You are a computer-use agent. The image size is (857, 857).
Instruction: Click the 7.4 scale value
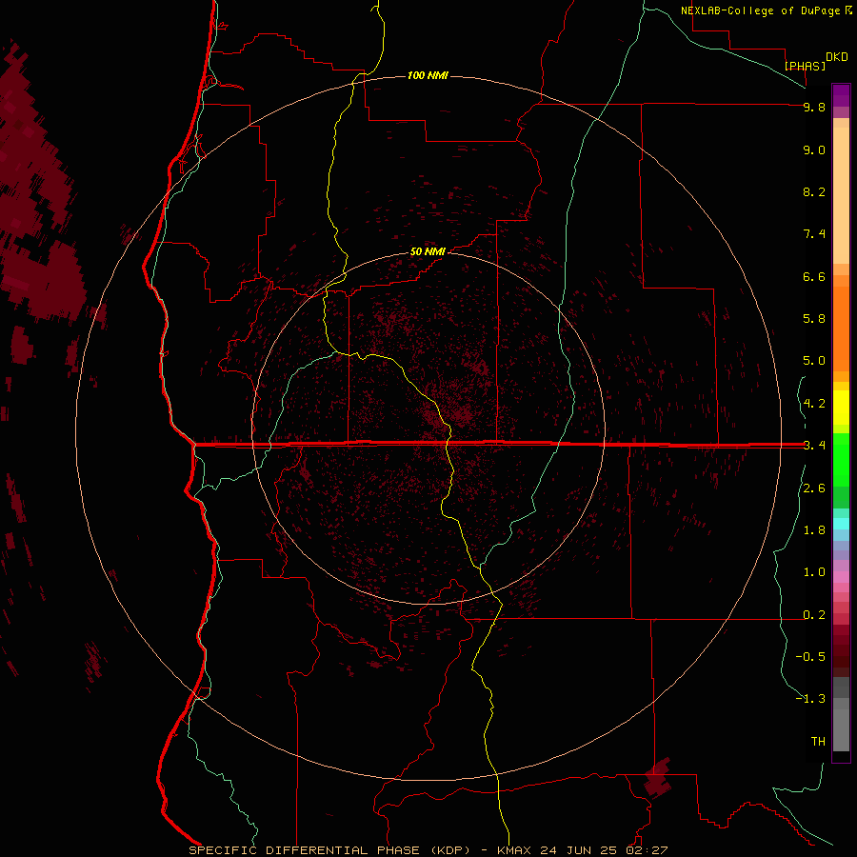click(x=814, y=234)
